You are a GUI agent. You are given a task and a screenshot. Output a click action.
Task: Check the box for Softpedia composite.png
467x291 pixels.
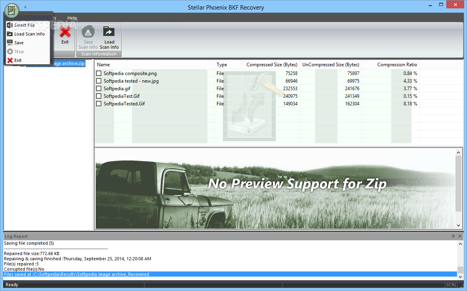pyautogui.click(x=99, y=73)
